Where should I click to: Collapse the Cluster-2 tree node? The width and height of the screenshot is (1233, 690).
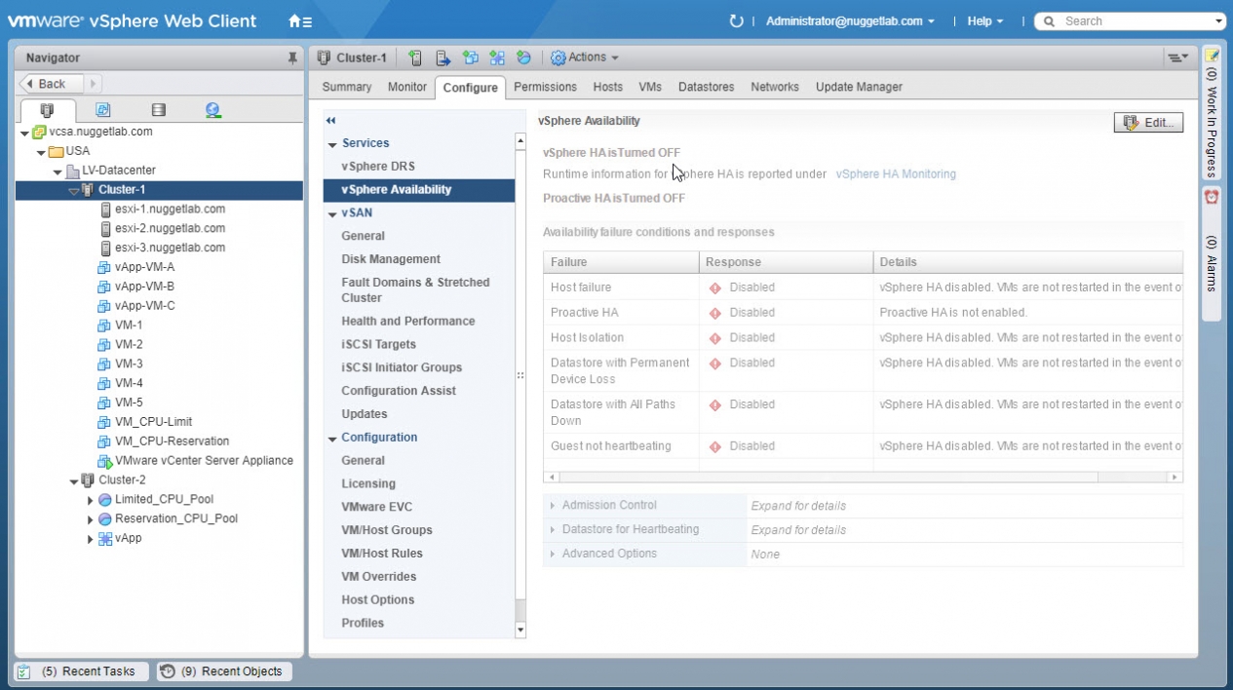click(x=75, y=480)
